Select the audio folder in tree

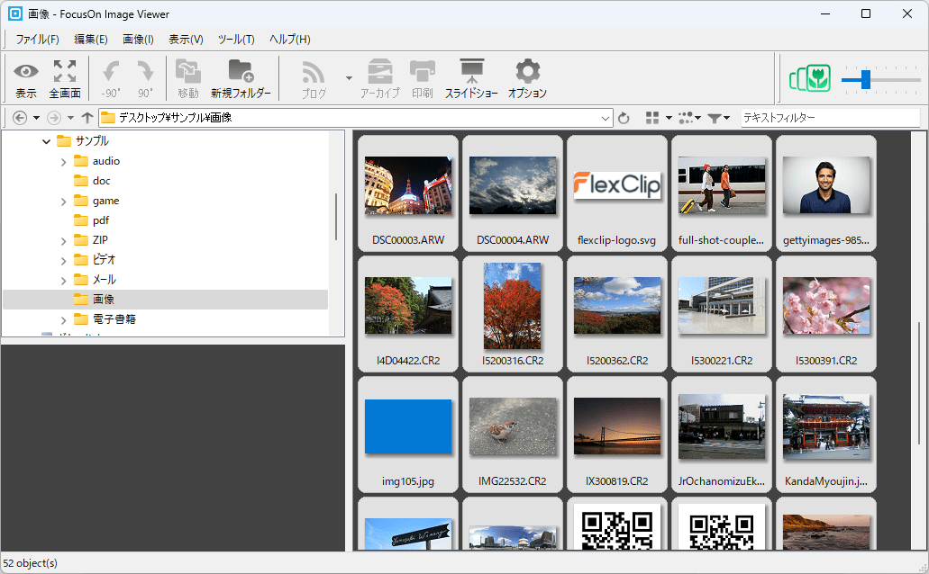point(96,161)
